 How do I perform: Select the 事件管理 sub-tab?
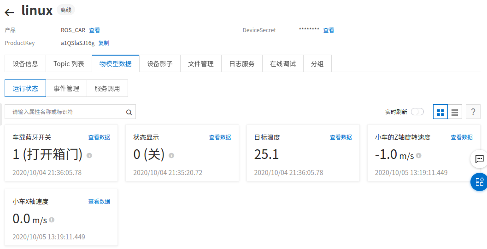click(66, 88)
